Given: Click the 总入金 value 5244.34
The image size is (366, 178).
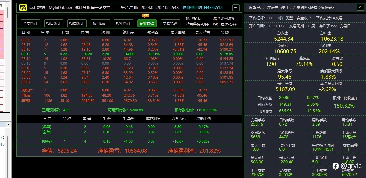Looking at the screenshot, I should pos(283,39).
